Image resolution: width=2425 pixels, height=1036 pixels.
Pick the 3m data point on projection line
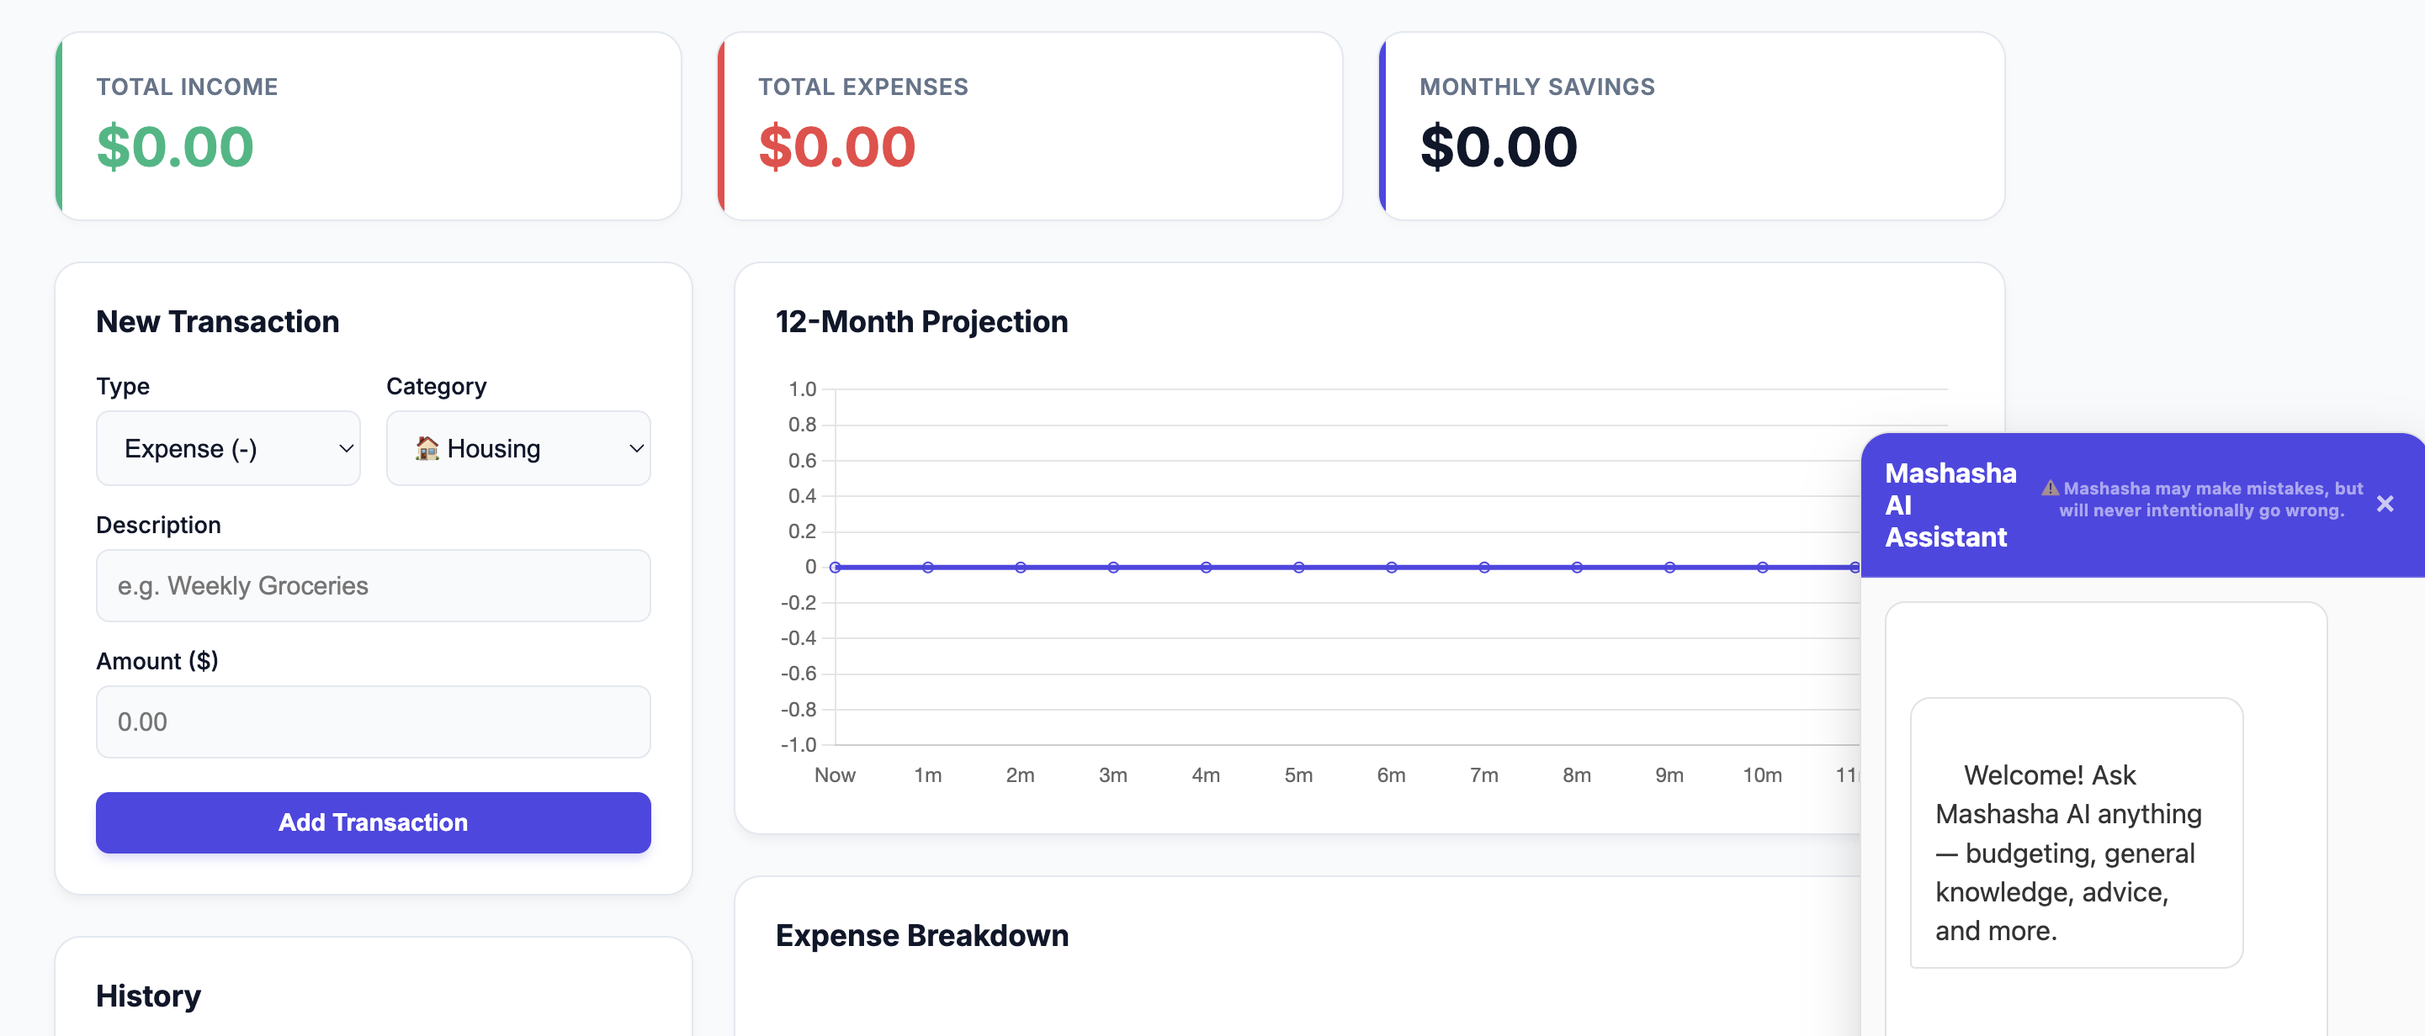(1114, 568)
